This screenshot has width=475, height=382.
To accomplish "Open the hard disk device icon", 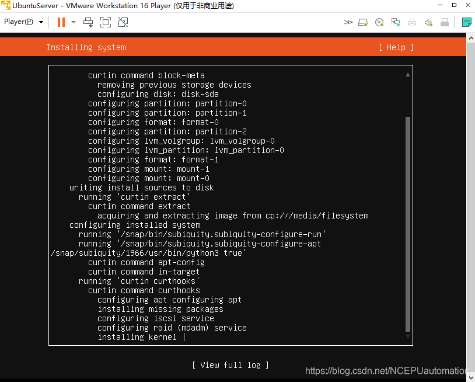I will point(362,22).
